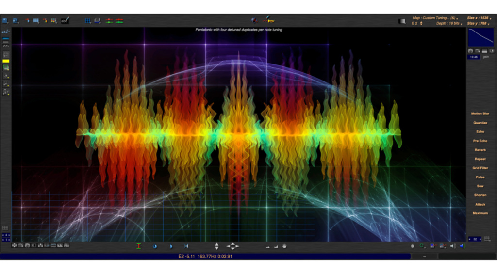Toggle the blue grid overlay with dropdown arrow
Image resolution: width=497 pixels, height=274 pixels.
click(x=88, y=21)
